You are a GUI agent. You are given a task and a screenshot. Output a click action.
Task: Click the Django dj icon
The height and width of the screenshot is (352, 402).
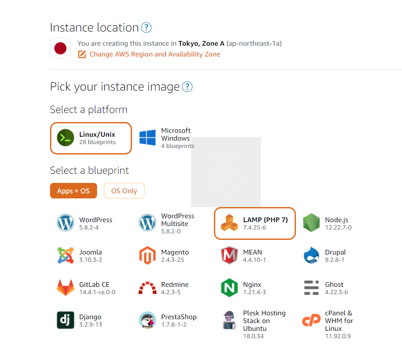click(66, 320)
